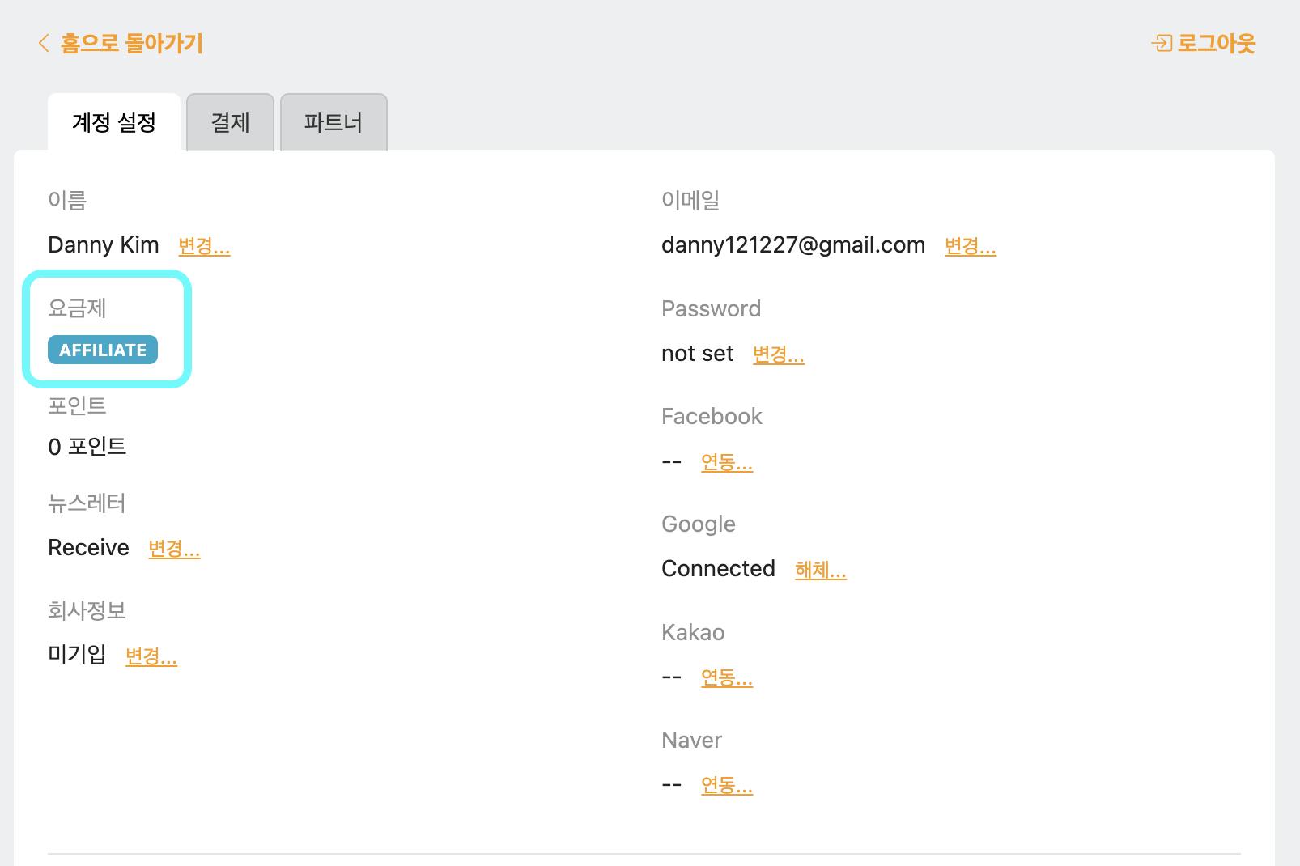Click the 로그아웃 logout link
The width and height of the screenshot is (1300, 866).
(x=1215, y=43)
